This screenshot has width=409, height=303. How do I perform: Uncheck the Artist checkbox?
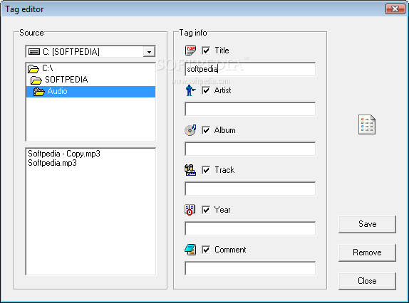point(206,90)
